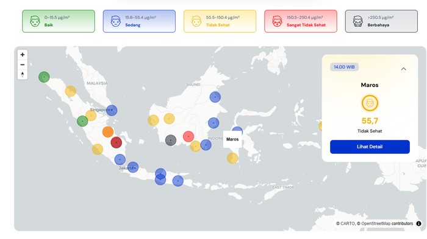
Task: Click the dark grey marker in Kalimantan
Action: point(171,140)
